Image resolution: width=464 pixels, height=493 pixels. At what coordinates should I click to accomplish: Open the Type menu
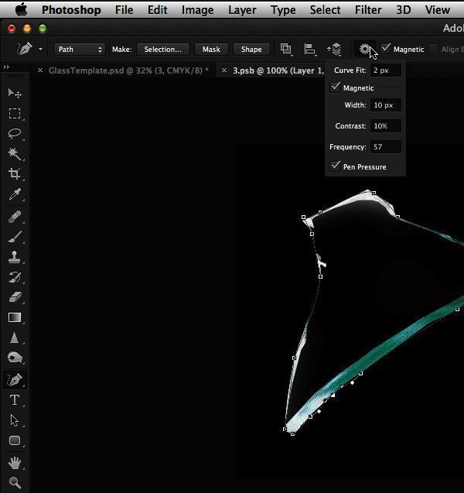(x=283, y=10)
